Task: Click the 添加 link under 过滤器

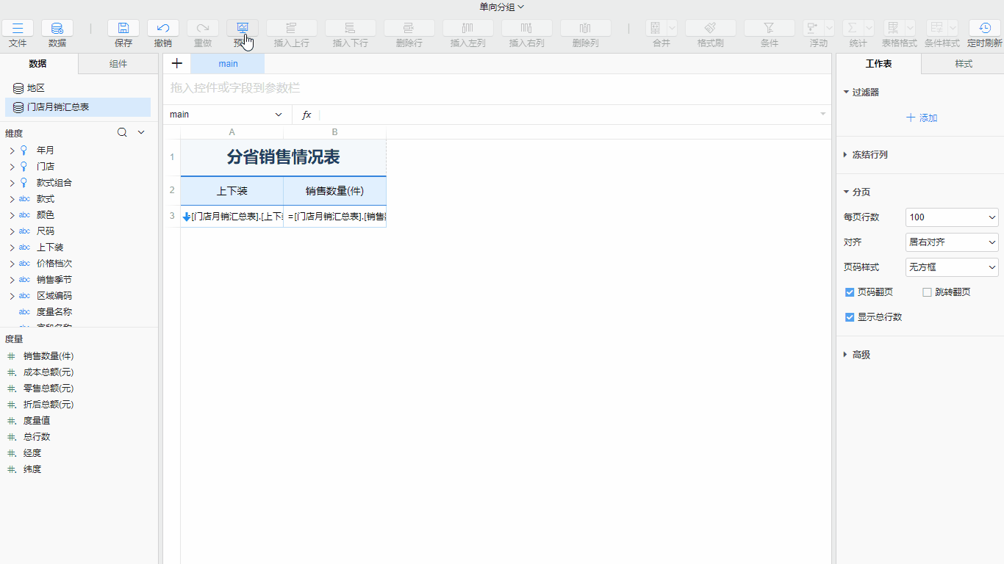Action: pyautogui.click(x=921, y=117)
